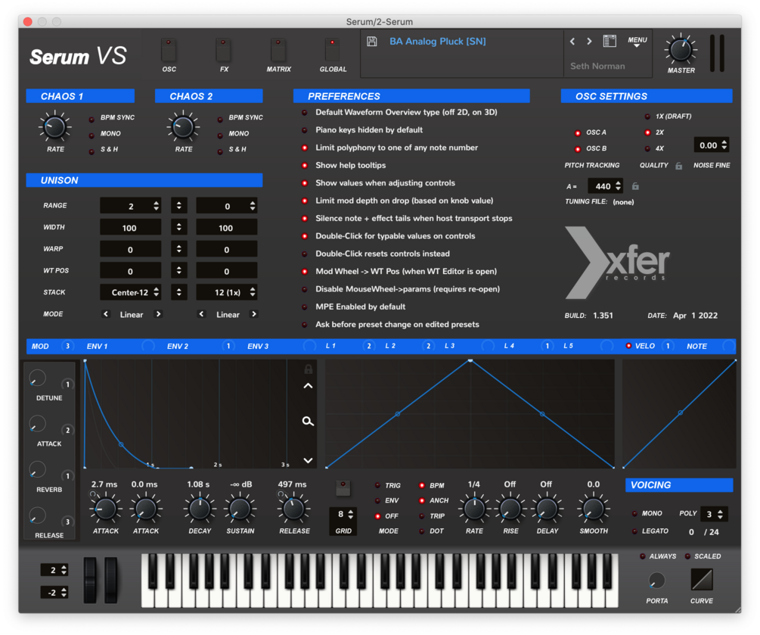Open the preset browser list icon
760x635 pixels.
pyautogui.click(x=610, y=41)
